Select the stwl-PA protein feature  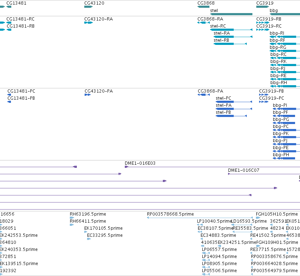[234, 109]
